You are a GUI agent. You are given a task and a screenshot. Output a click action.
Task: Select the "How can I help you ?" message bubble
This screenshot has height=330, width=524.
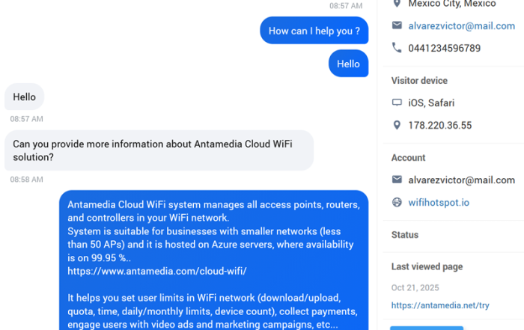pyautogui.click(x=314, y=31)
